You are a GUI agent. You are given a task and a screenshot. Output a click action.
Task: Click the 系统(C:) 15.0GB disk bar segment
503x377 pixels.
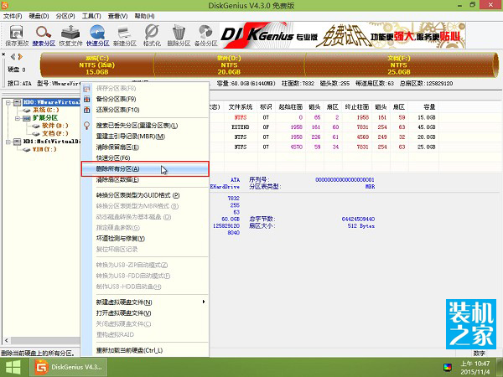pyautogui.click(x=97, y=65)
